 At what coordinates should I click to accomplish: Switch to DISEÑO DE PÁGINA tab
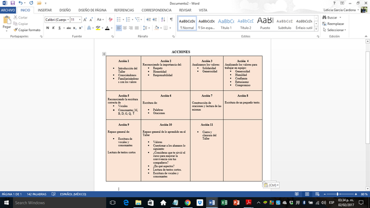pos(92,10)
